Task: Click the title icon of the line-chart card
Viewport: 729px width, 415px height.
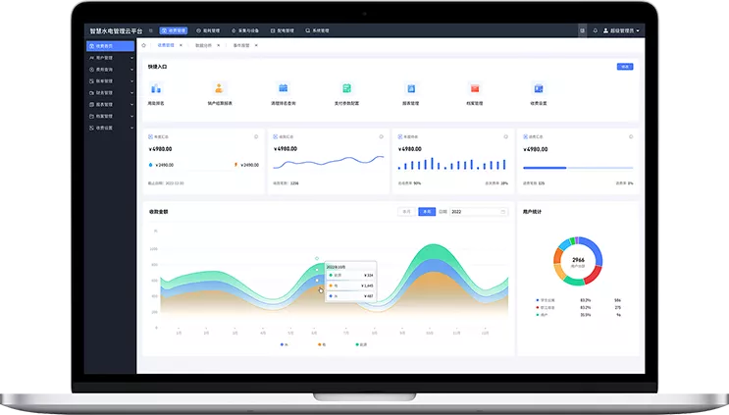Action: tap(276, 136)
